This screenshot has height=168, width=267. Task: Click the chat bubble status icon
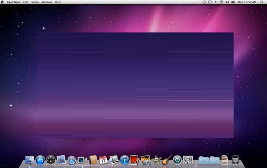210,2
